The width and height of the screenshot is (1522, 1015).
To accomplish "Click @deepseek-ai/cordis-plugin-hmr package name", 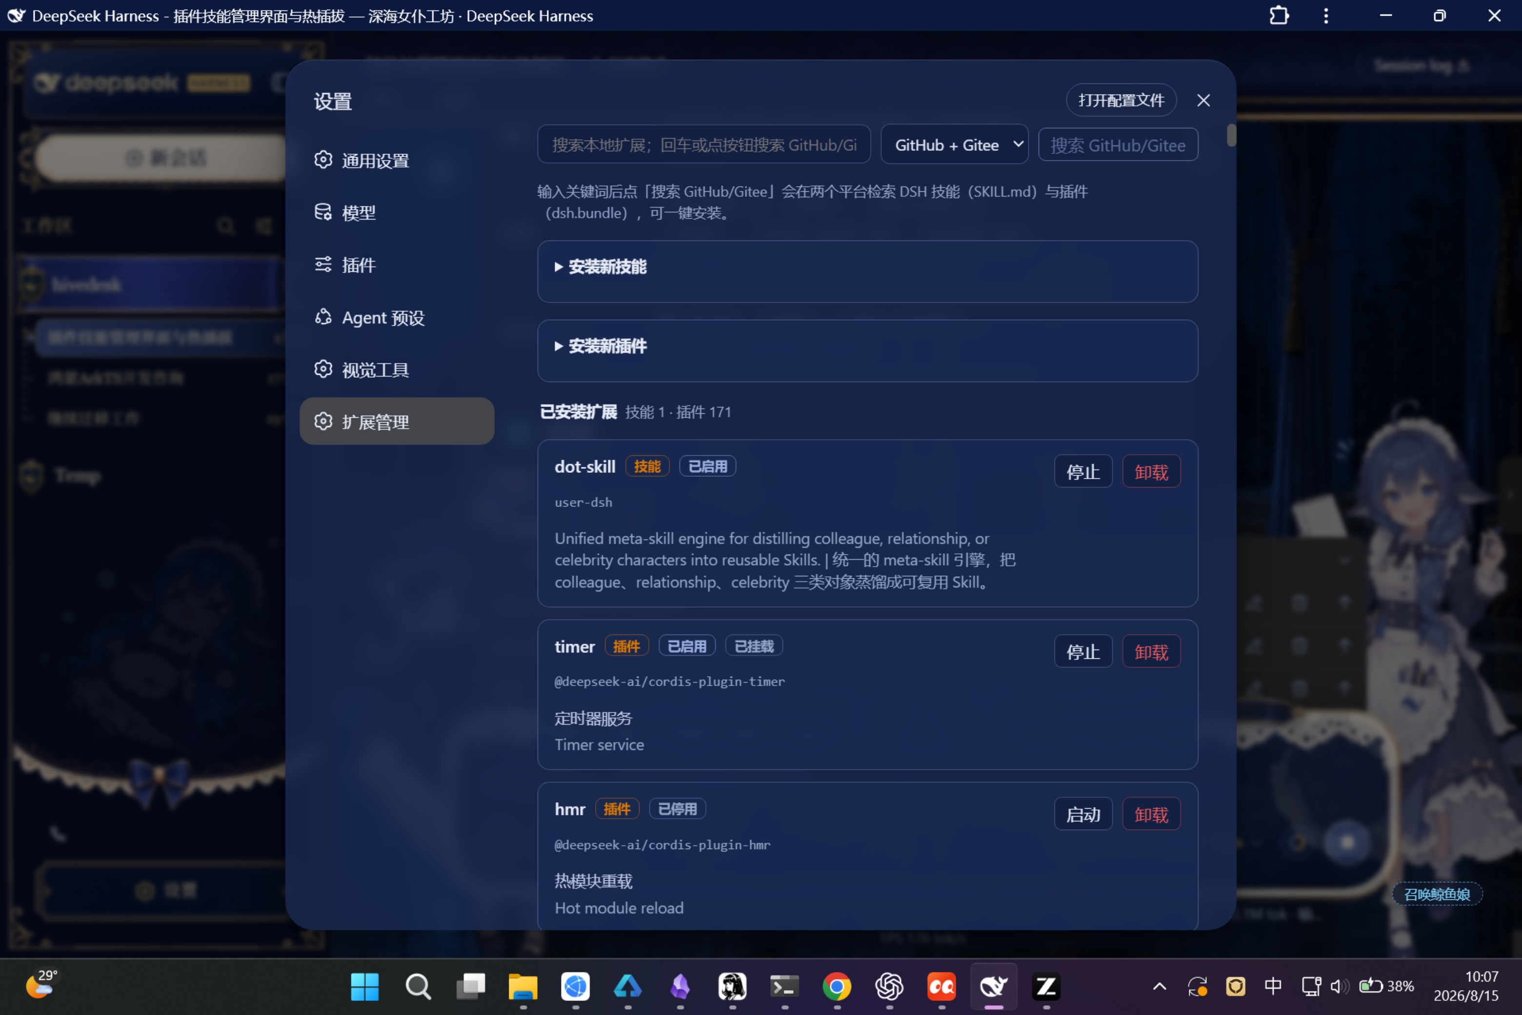I will (x=662, y=845).
